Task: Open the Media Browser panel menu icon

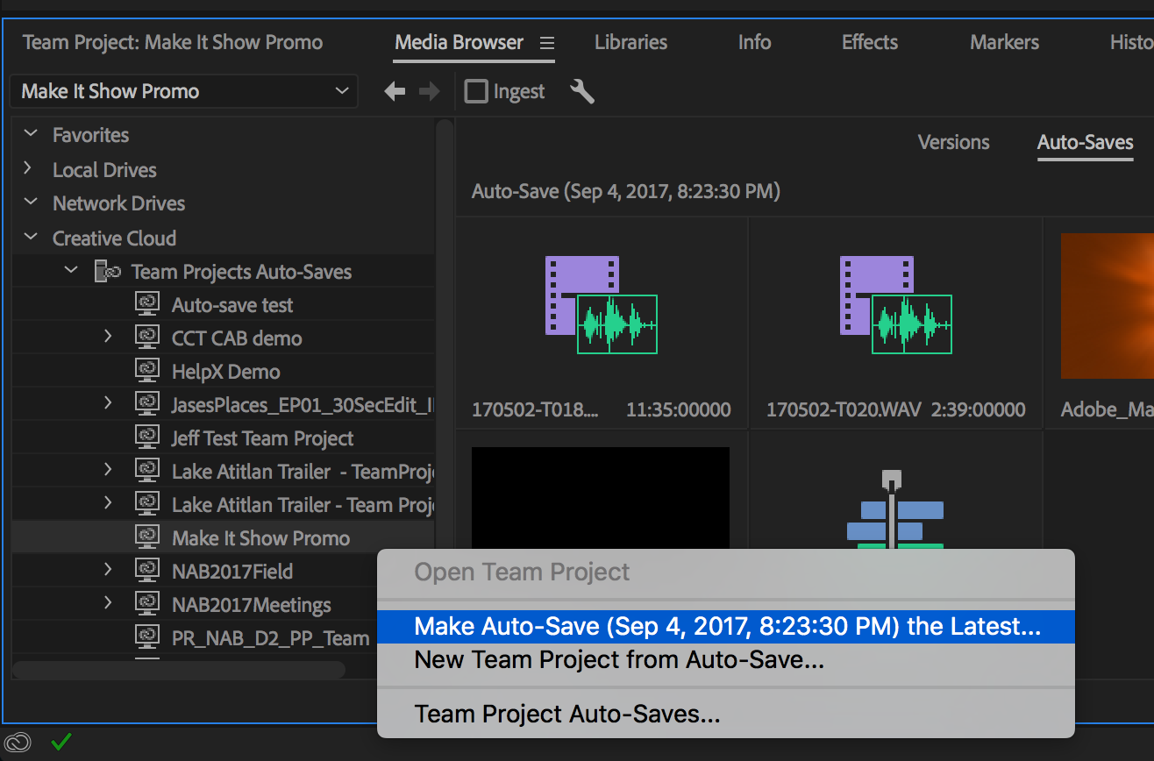Action: (x=547, y=43)
